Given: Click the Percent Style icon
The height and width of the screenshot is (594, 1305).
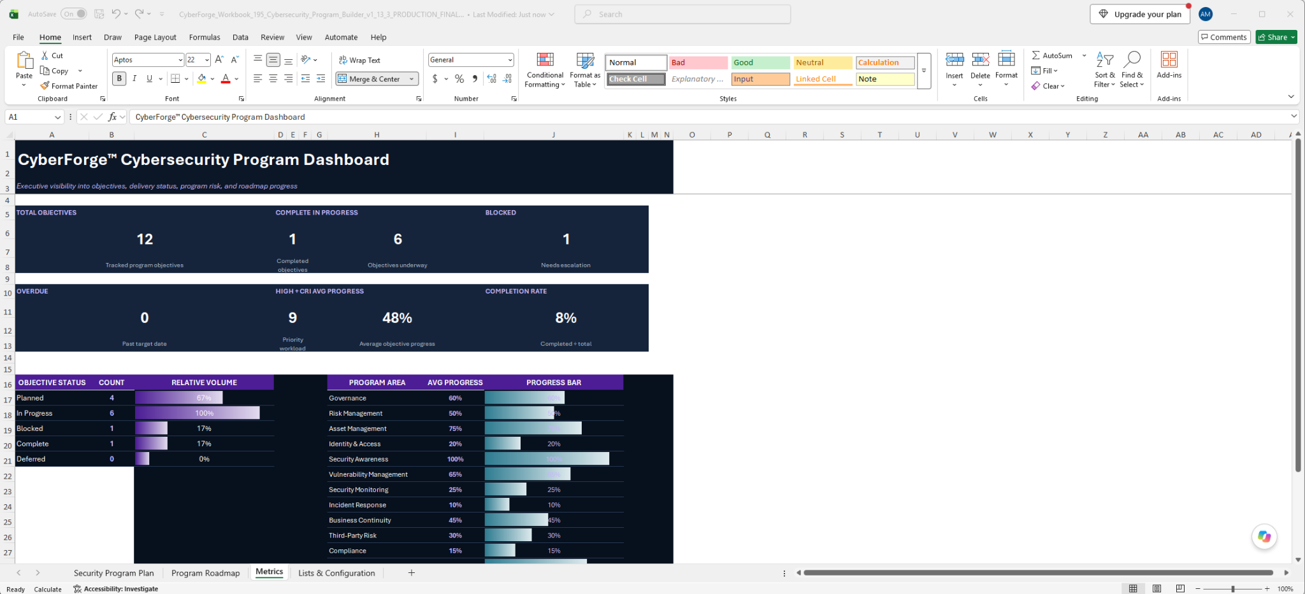Looking at the screenshot, I should tap(459, 78).
